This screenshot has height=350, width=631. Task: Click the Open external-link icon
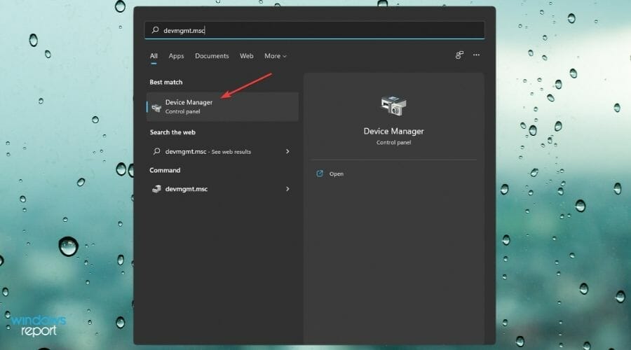pyautogui.click(x=320, y=174)
